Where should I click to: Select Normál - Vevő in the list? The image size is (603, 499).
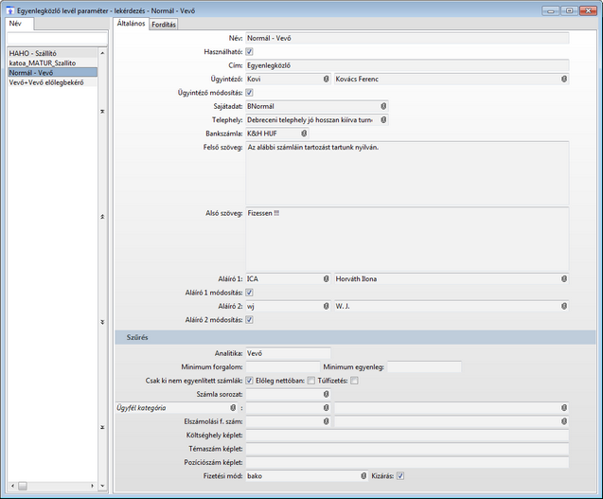tap(52, 73)
